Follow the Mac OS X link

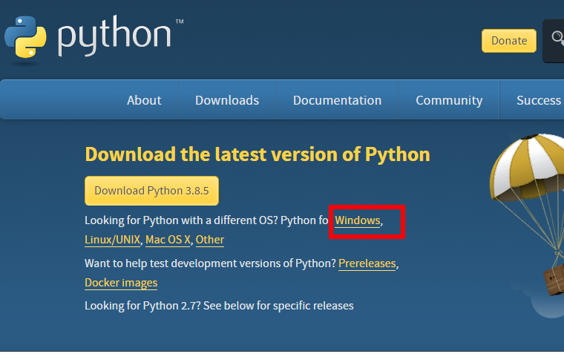(x=168, y=240)
